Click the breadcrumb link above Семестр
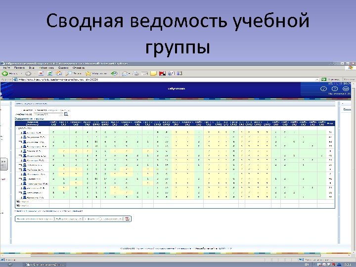356x267 pixels. pos(31,103)
